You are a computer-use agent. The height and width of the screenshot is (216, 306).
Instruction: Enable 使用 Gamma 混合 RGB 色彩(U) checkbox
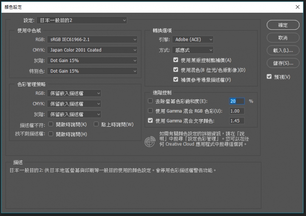click(150, 111)
